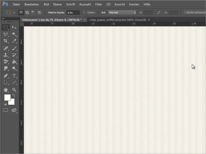This screenshot has height=154, width=206.
Task: Open the Filter menu
Action: tap(98, 4)
